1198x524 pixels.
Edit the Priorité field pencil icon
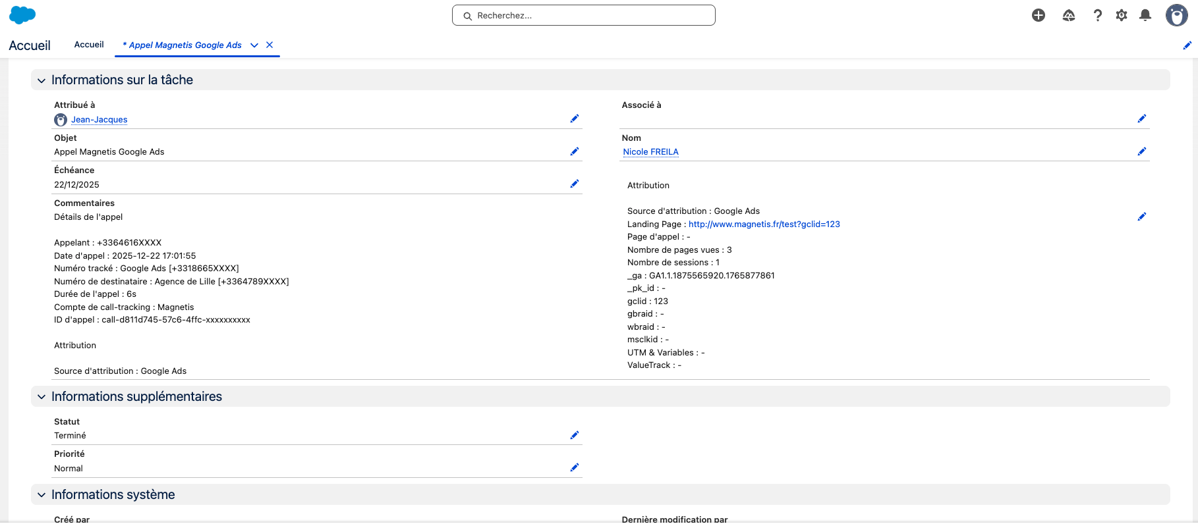(575, 467)
